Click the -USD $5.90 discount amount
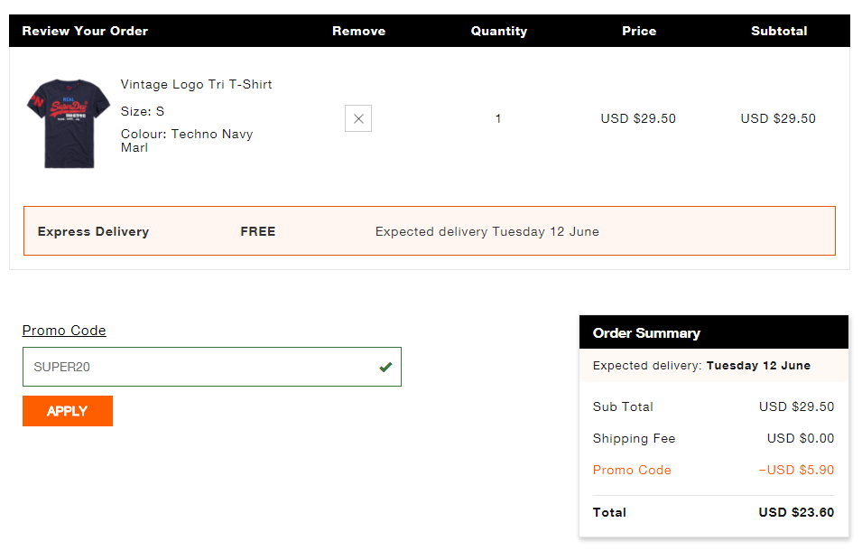The image size is (862, 551). 796,470
